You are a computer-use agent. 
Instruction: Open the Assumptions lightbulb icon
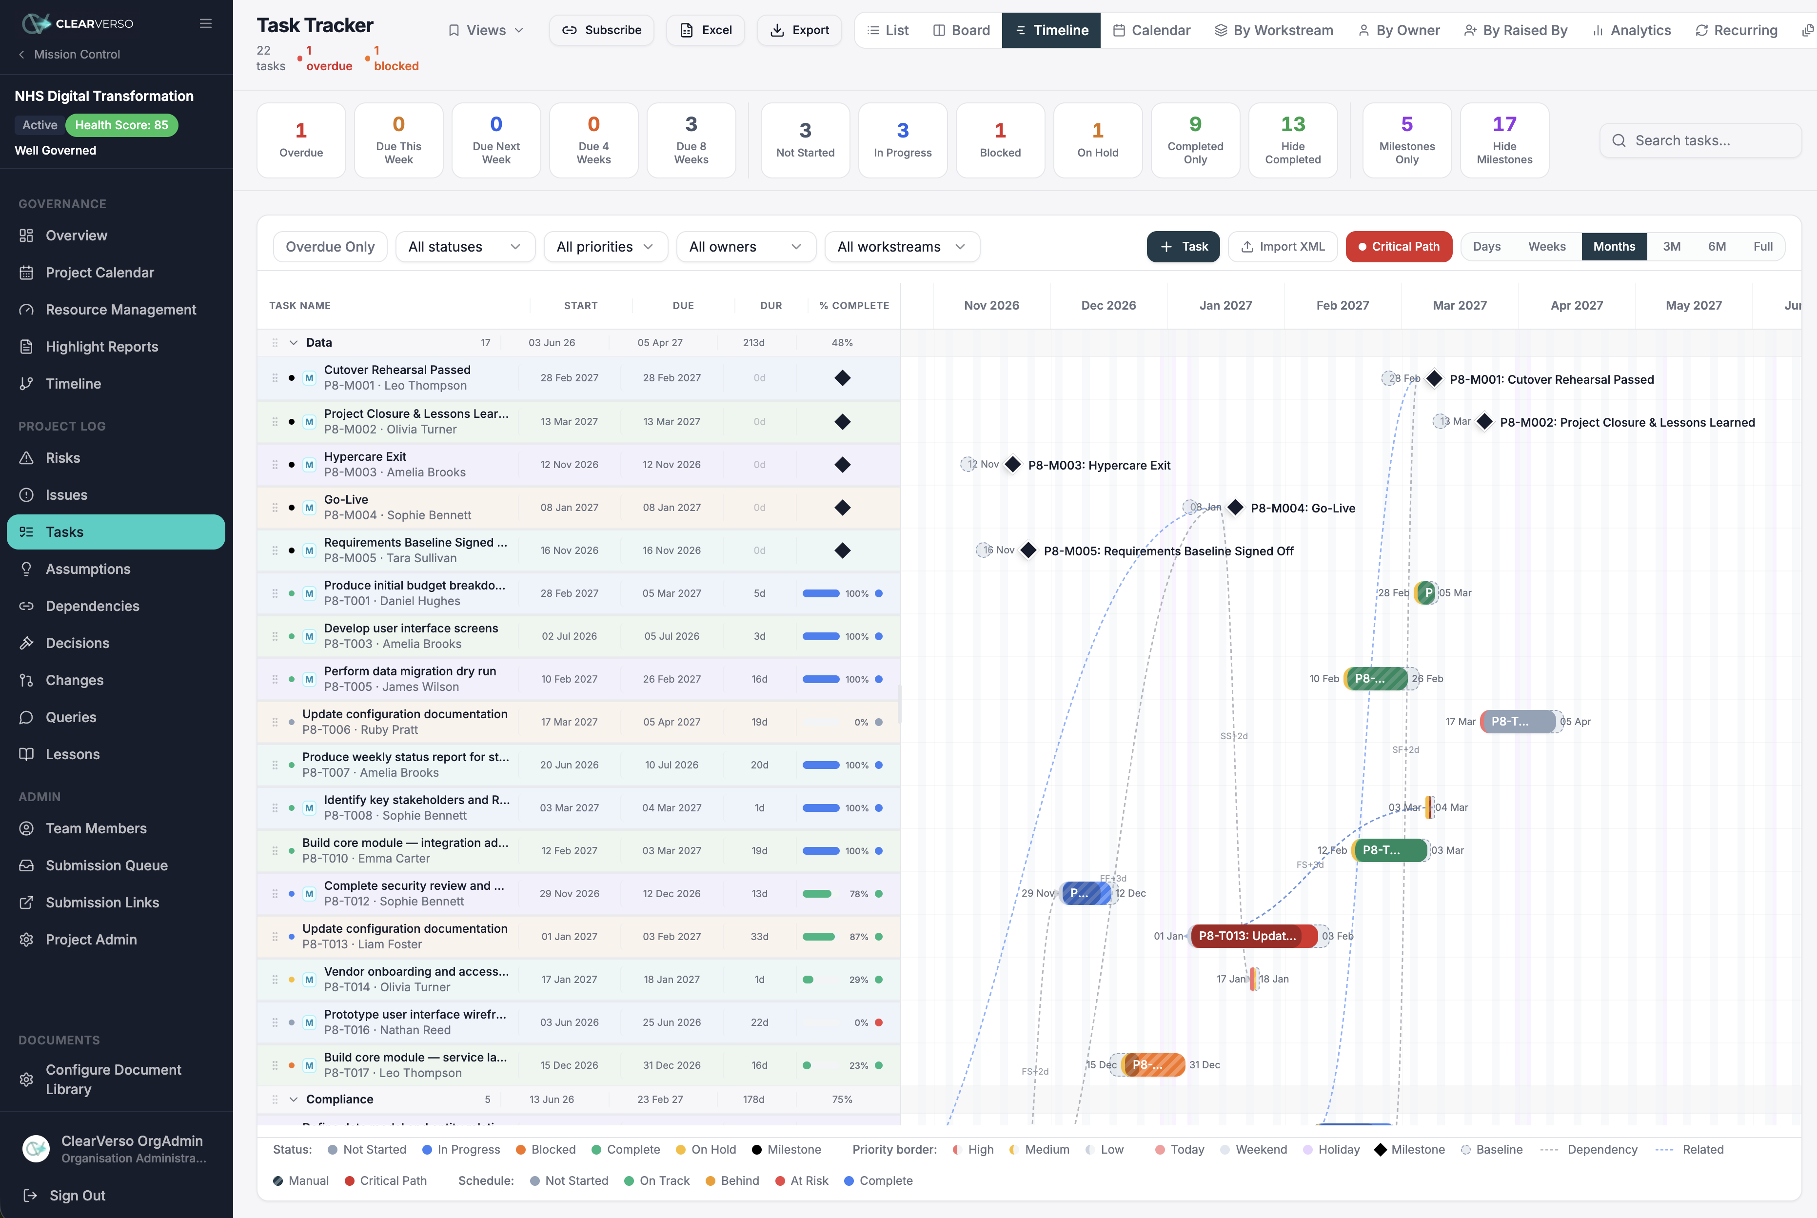coord(26,570)
